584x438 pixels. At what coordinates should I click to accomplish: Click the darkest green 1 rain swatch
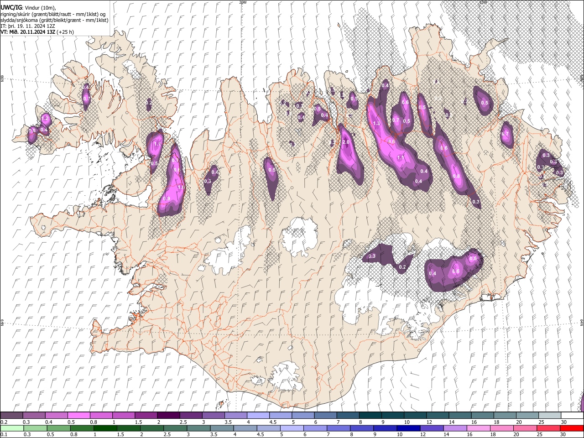tap(105, 428)
